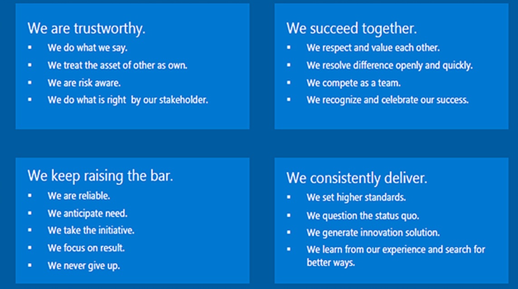518x289 pixels.
Task: Click the 'We do what we say.' line
Action: tap(87, 48)
